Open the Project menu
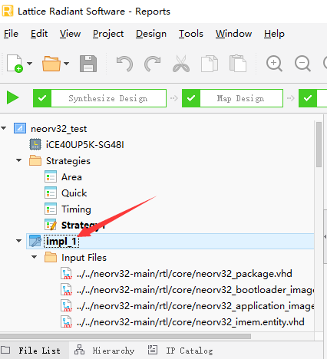Screen dimensions: 327x359 click(x=108, y=34)
